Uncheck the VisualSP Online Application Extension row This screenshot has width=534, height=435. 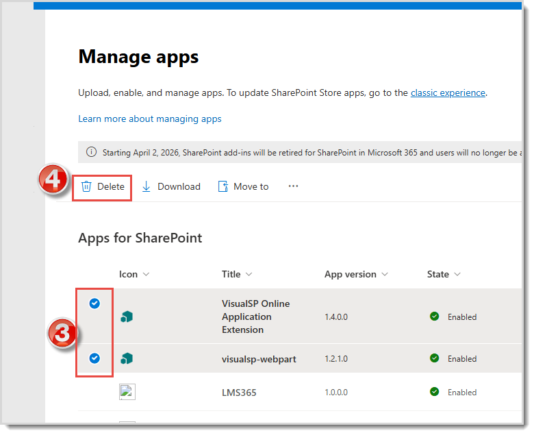(95, 303)
